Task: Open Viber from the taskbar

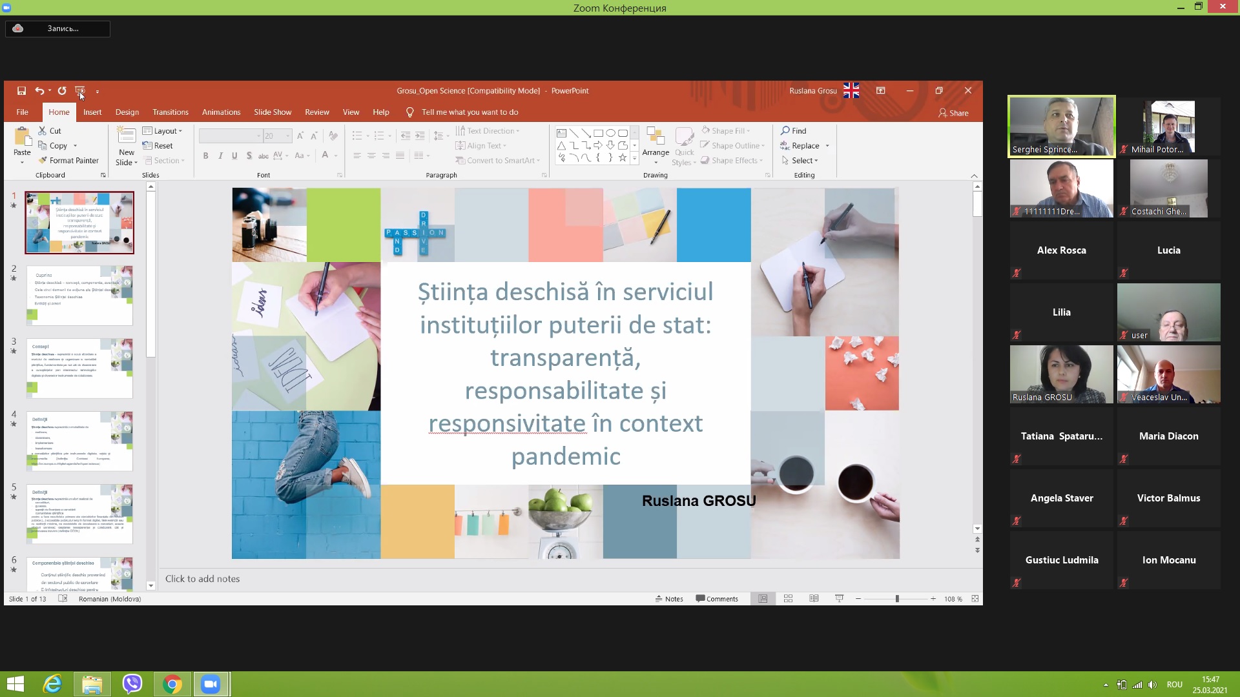Action: tap(132, 684)
